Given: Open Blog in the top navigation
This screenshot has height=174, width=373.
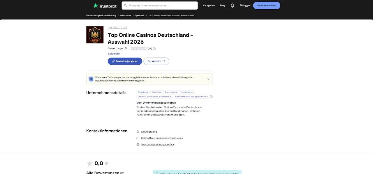Looking at the screenshot, I should click(x=223, y=6).
